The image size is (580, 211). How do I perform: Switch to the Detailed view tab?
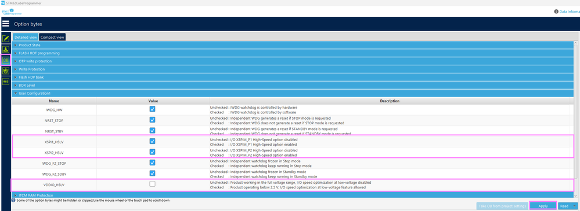26,37
